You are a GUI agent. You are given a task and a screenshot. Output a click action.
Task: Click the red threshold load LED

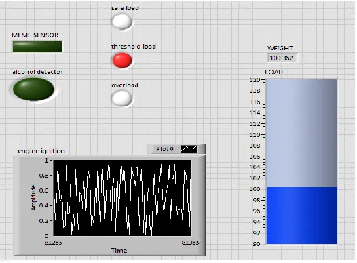point(122,60)
